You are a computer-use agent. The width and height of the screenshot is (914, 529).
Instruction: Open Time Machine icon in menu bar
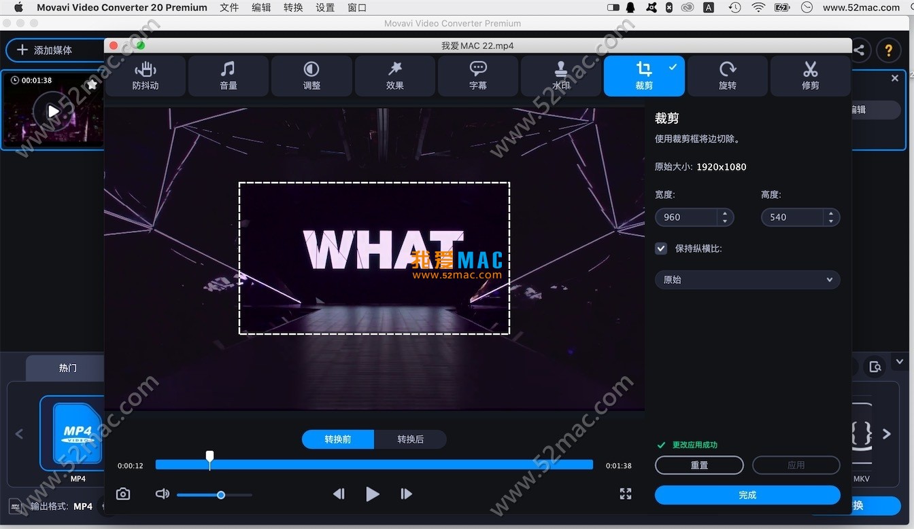click(x=734, y=7)
